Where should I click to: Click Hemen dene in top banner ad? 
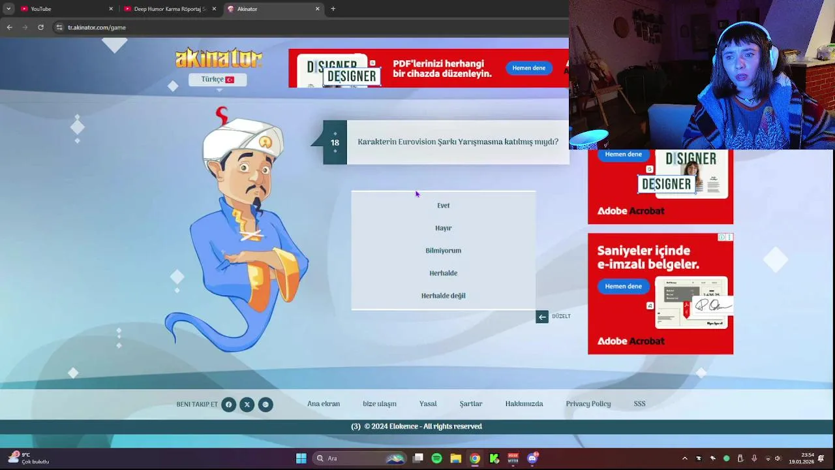coord(528,68)
